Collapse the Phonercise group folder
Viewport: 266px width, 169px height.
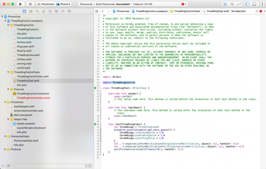(5, 102)
